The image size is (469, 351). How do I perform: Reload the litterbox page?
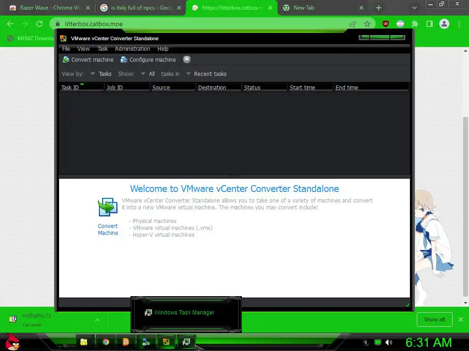(x=39, y=24)
